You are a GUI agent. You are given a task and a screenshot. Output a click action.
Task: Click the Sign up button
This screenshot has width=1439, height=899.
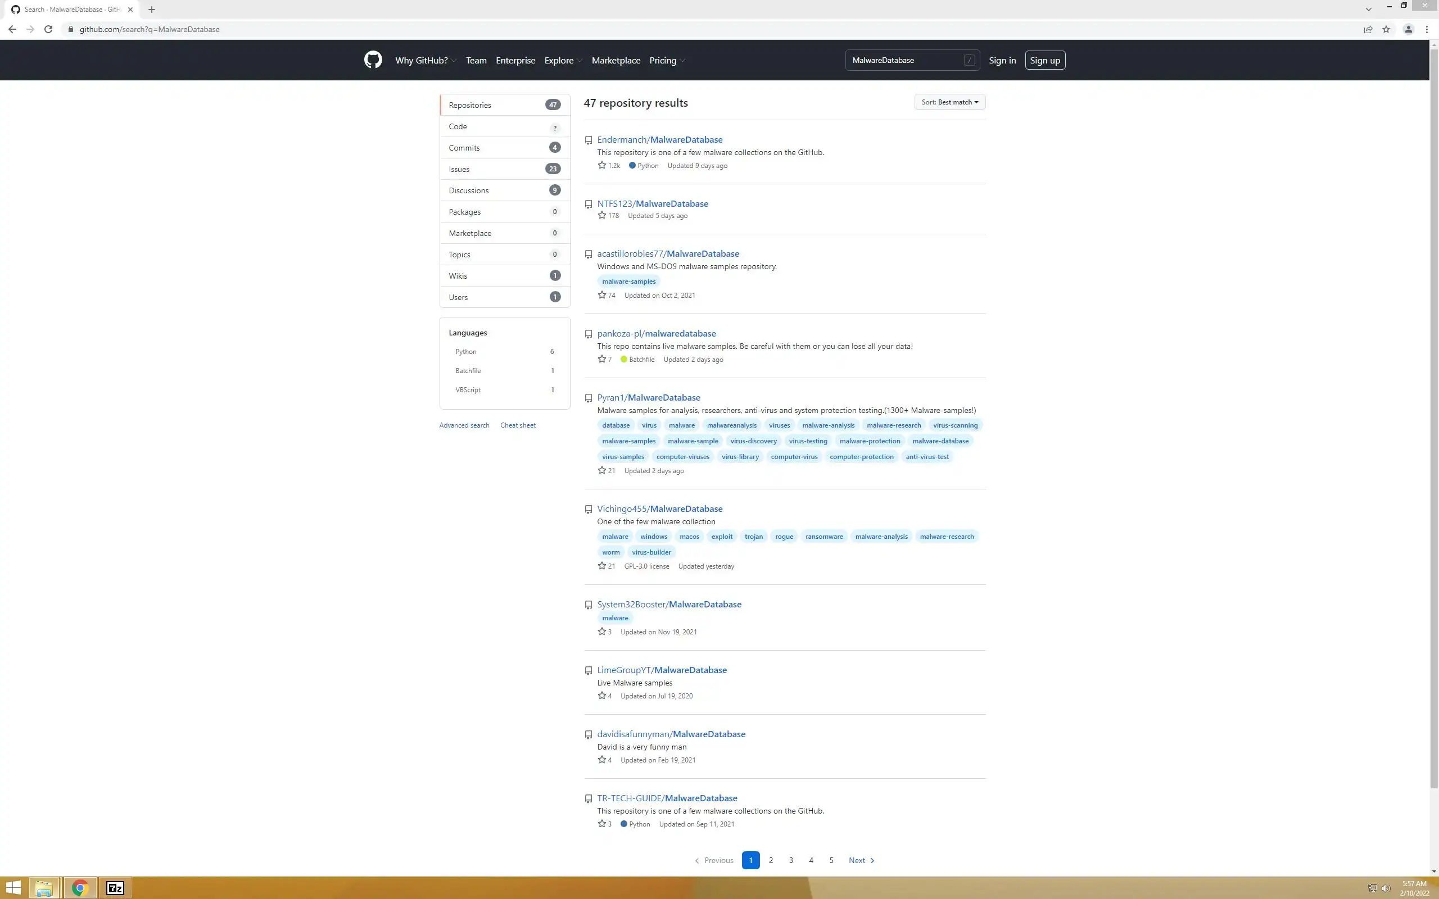pos(1045,61)
